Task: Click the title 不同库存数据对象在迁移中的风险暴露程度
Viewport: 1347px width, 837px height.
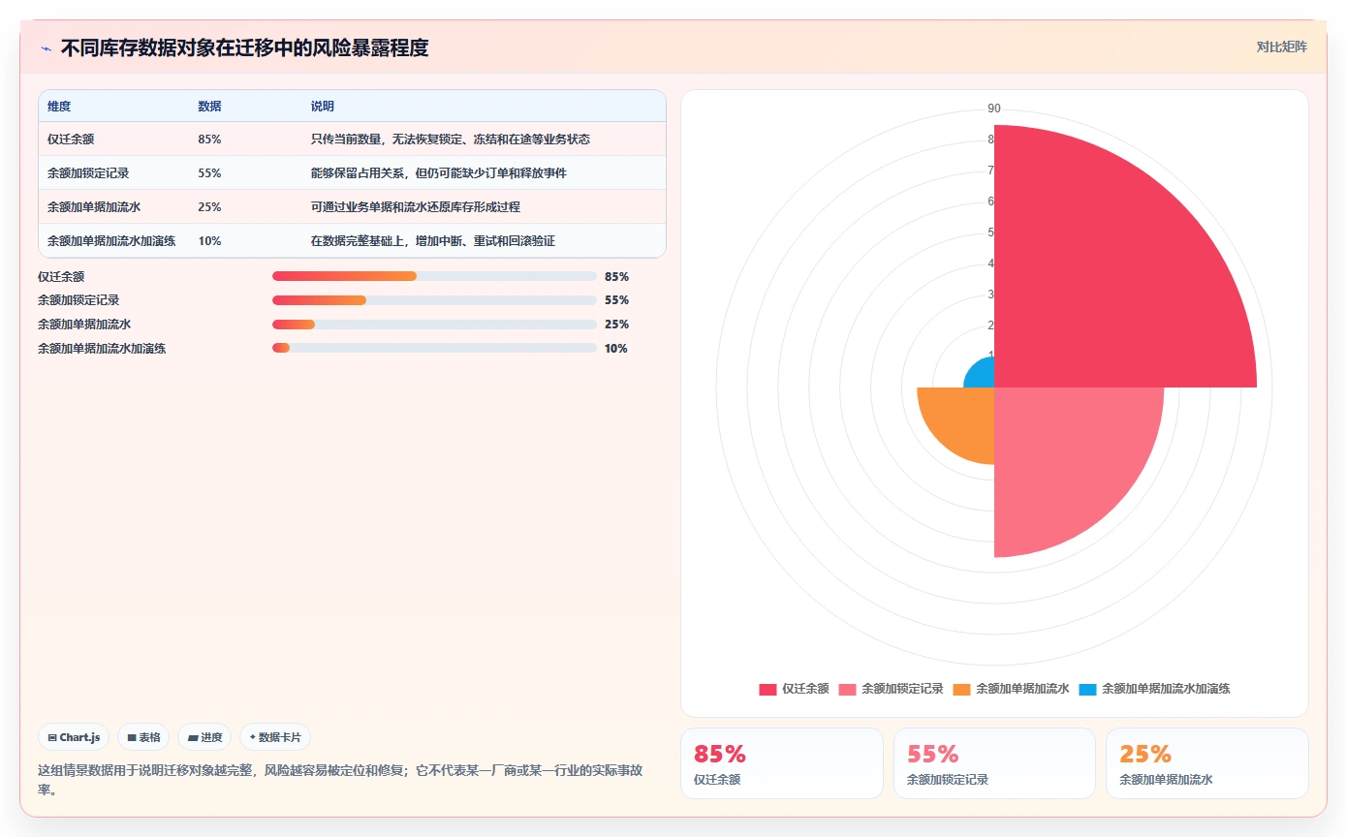Action: click(x=244, y=47)
